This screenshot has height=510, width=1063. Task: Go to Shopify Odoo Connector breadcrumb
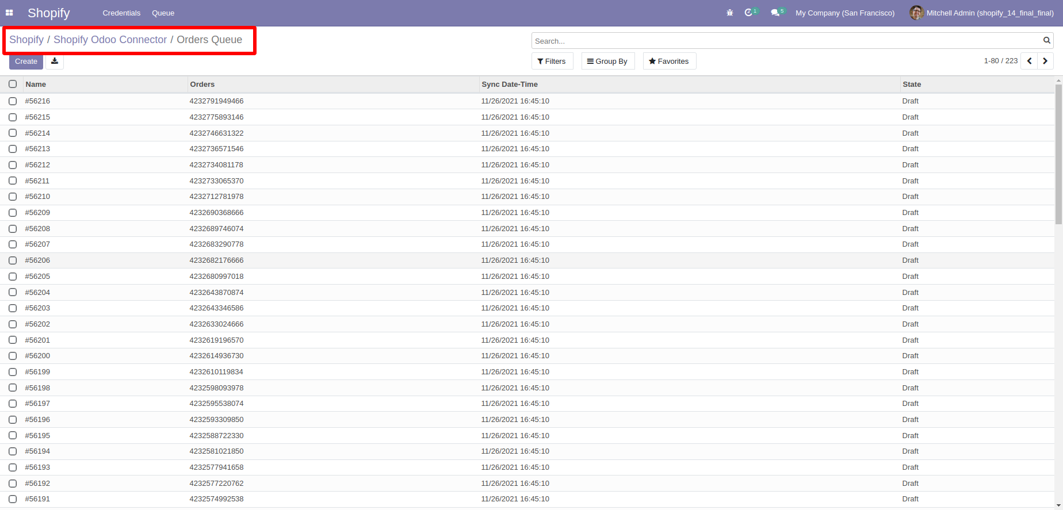(x=110, y=40)
